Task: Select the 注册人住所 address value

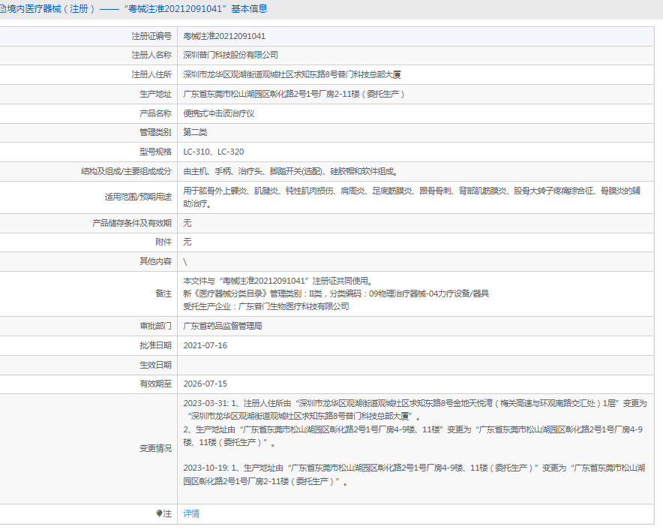Action: [292, 75]
